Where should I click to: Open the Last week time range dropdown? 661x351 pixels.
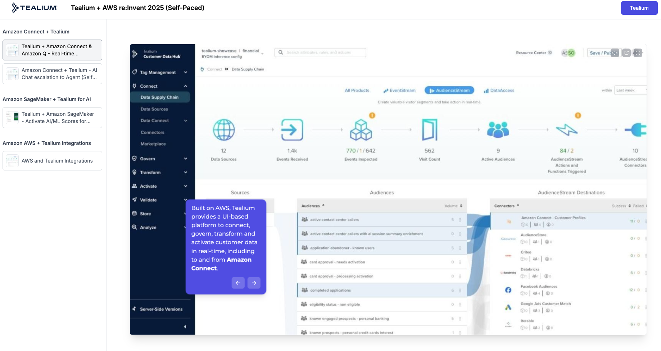630,90
